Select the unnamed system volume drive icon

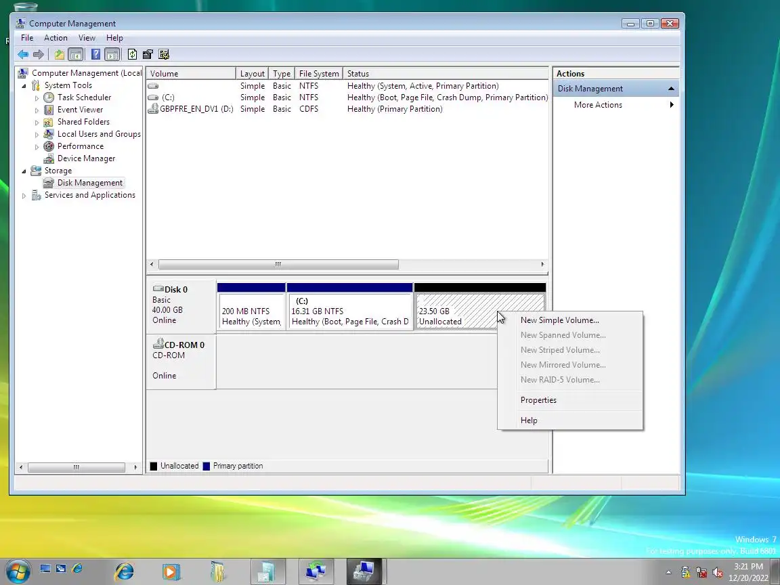coord(153,86)
